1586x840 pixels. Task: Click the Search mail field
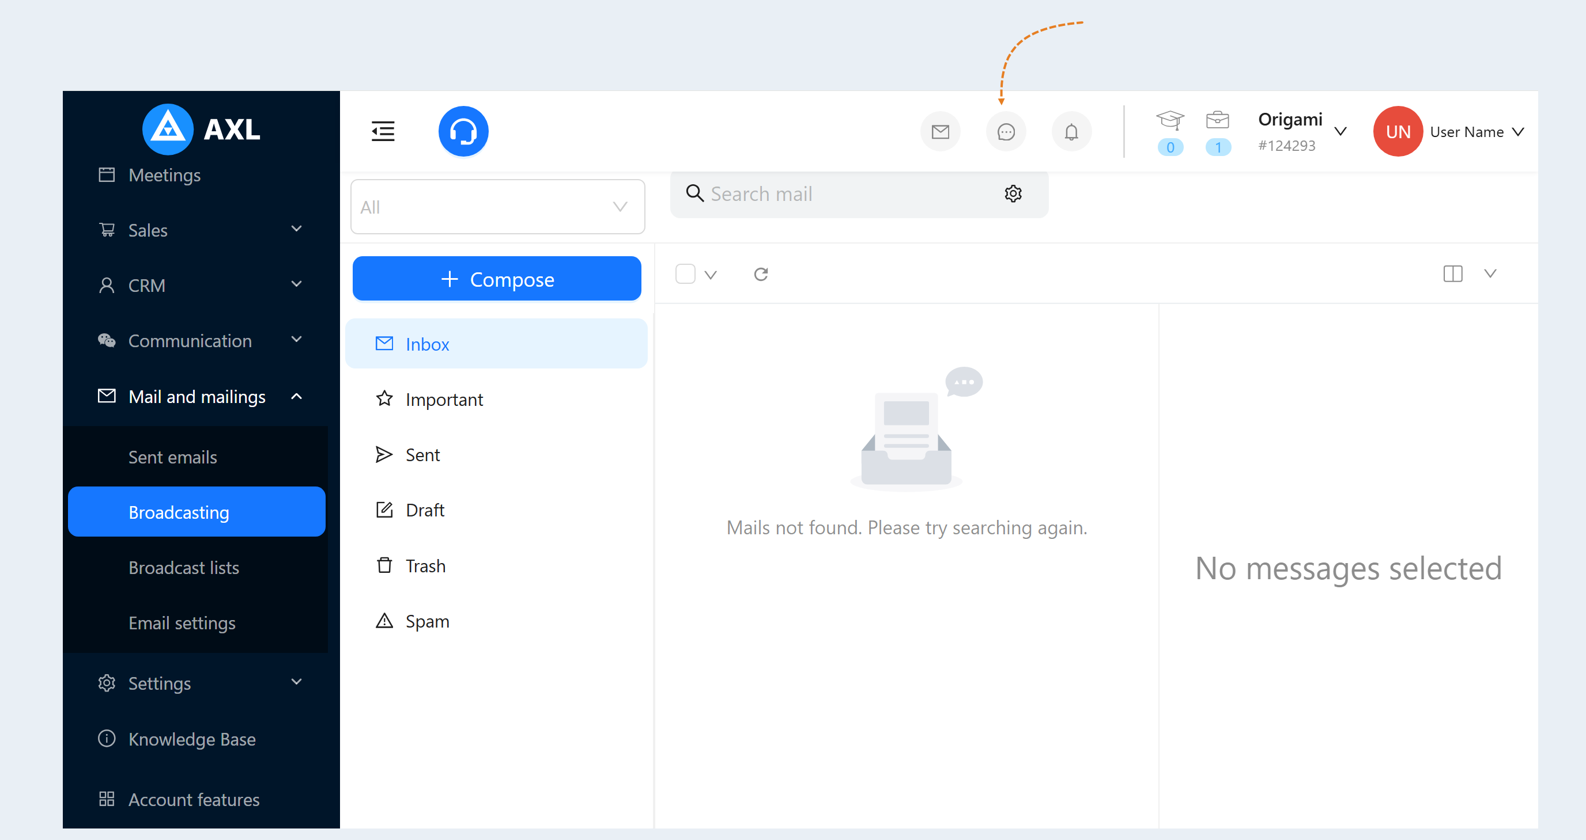point(859,193)
